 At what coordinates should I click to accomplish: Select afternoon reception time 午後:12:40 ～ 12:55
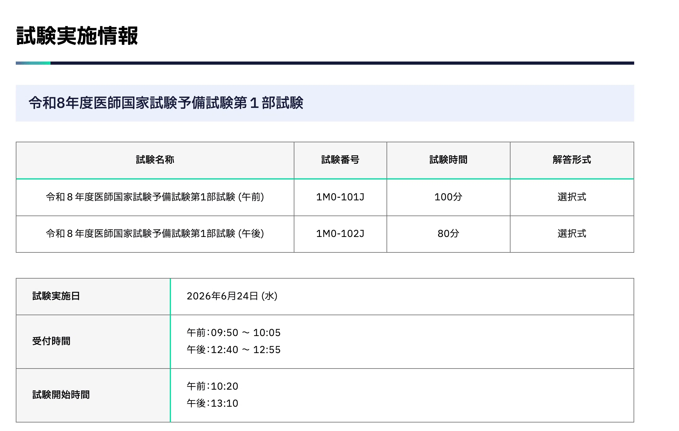pos(234,350)
